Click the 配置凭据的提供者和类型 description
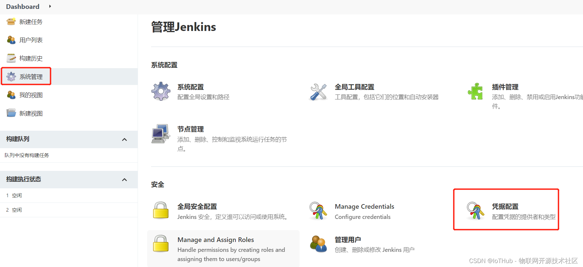This screenshot has height=267, width=583. click(x=524, y=217)
